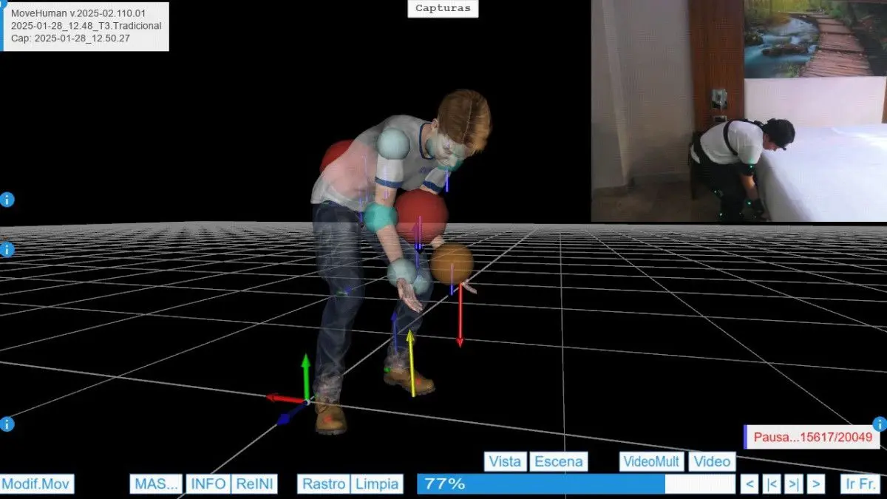This screenshot has height=499, width=887.
Task: Open the Escena menu
Action: pyautogui.click(x=559, y=461)
